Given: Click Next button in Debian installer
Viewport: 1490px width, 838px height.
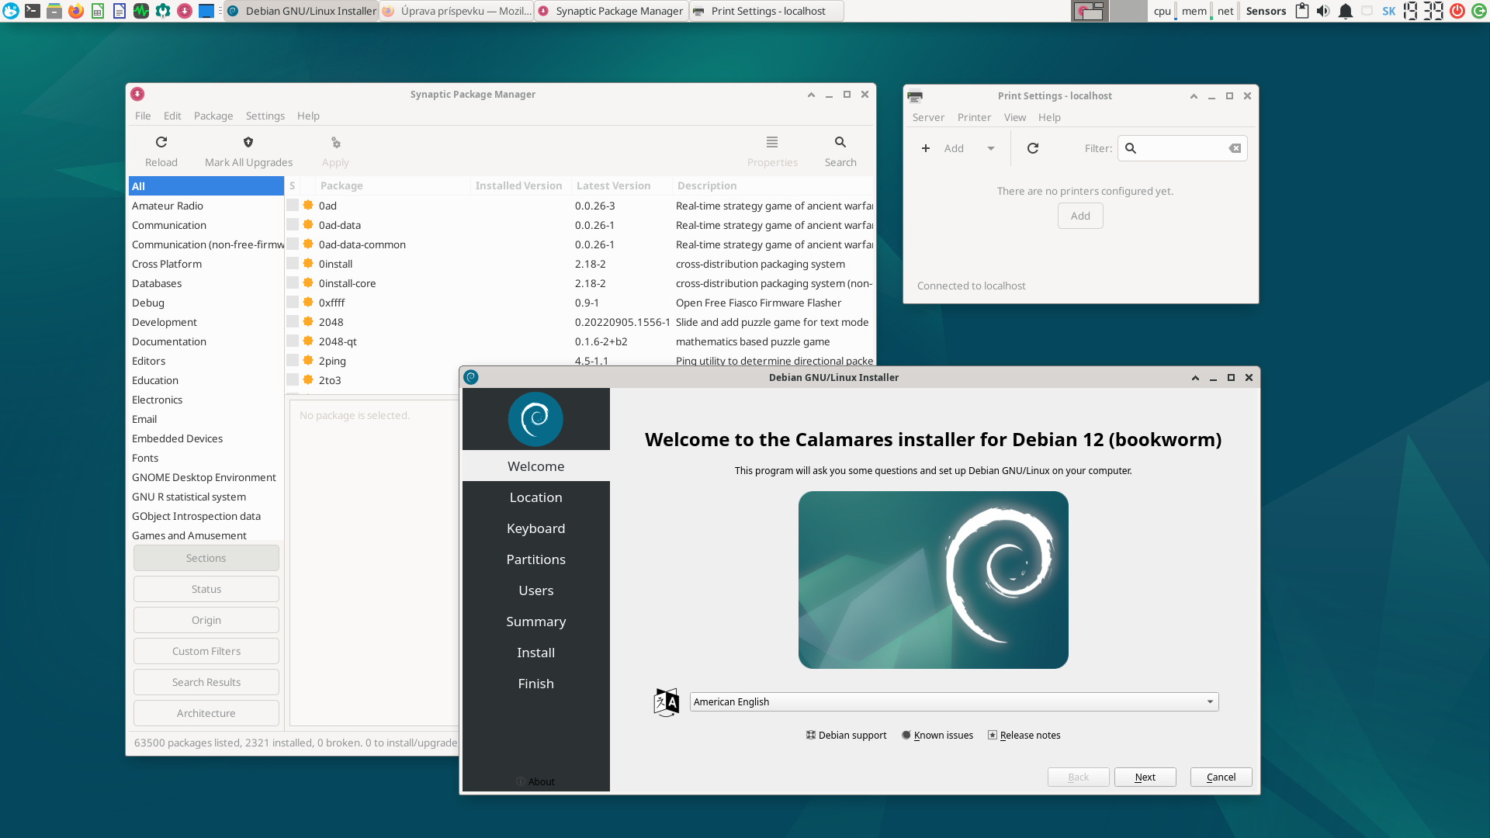Looking at the screenshot, I should 1145,777.
